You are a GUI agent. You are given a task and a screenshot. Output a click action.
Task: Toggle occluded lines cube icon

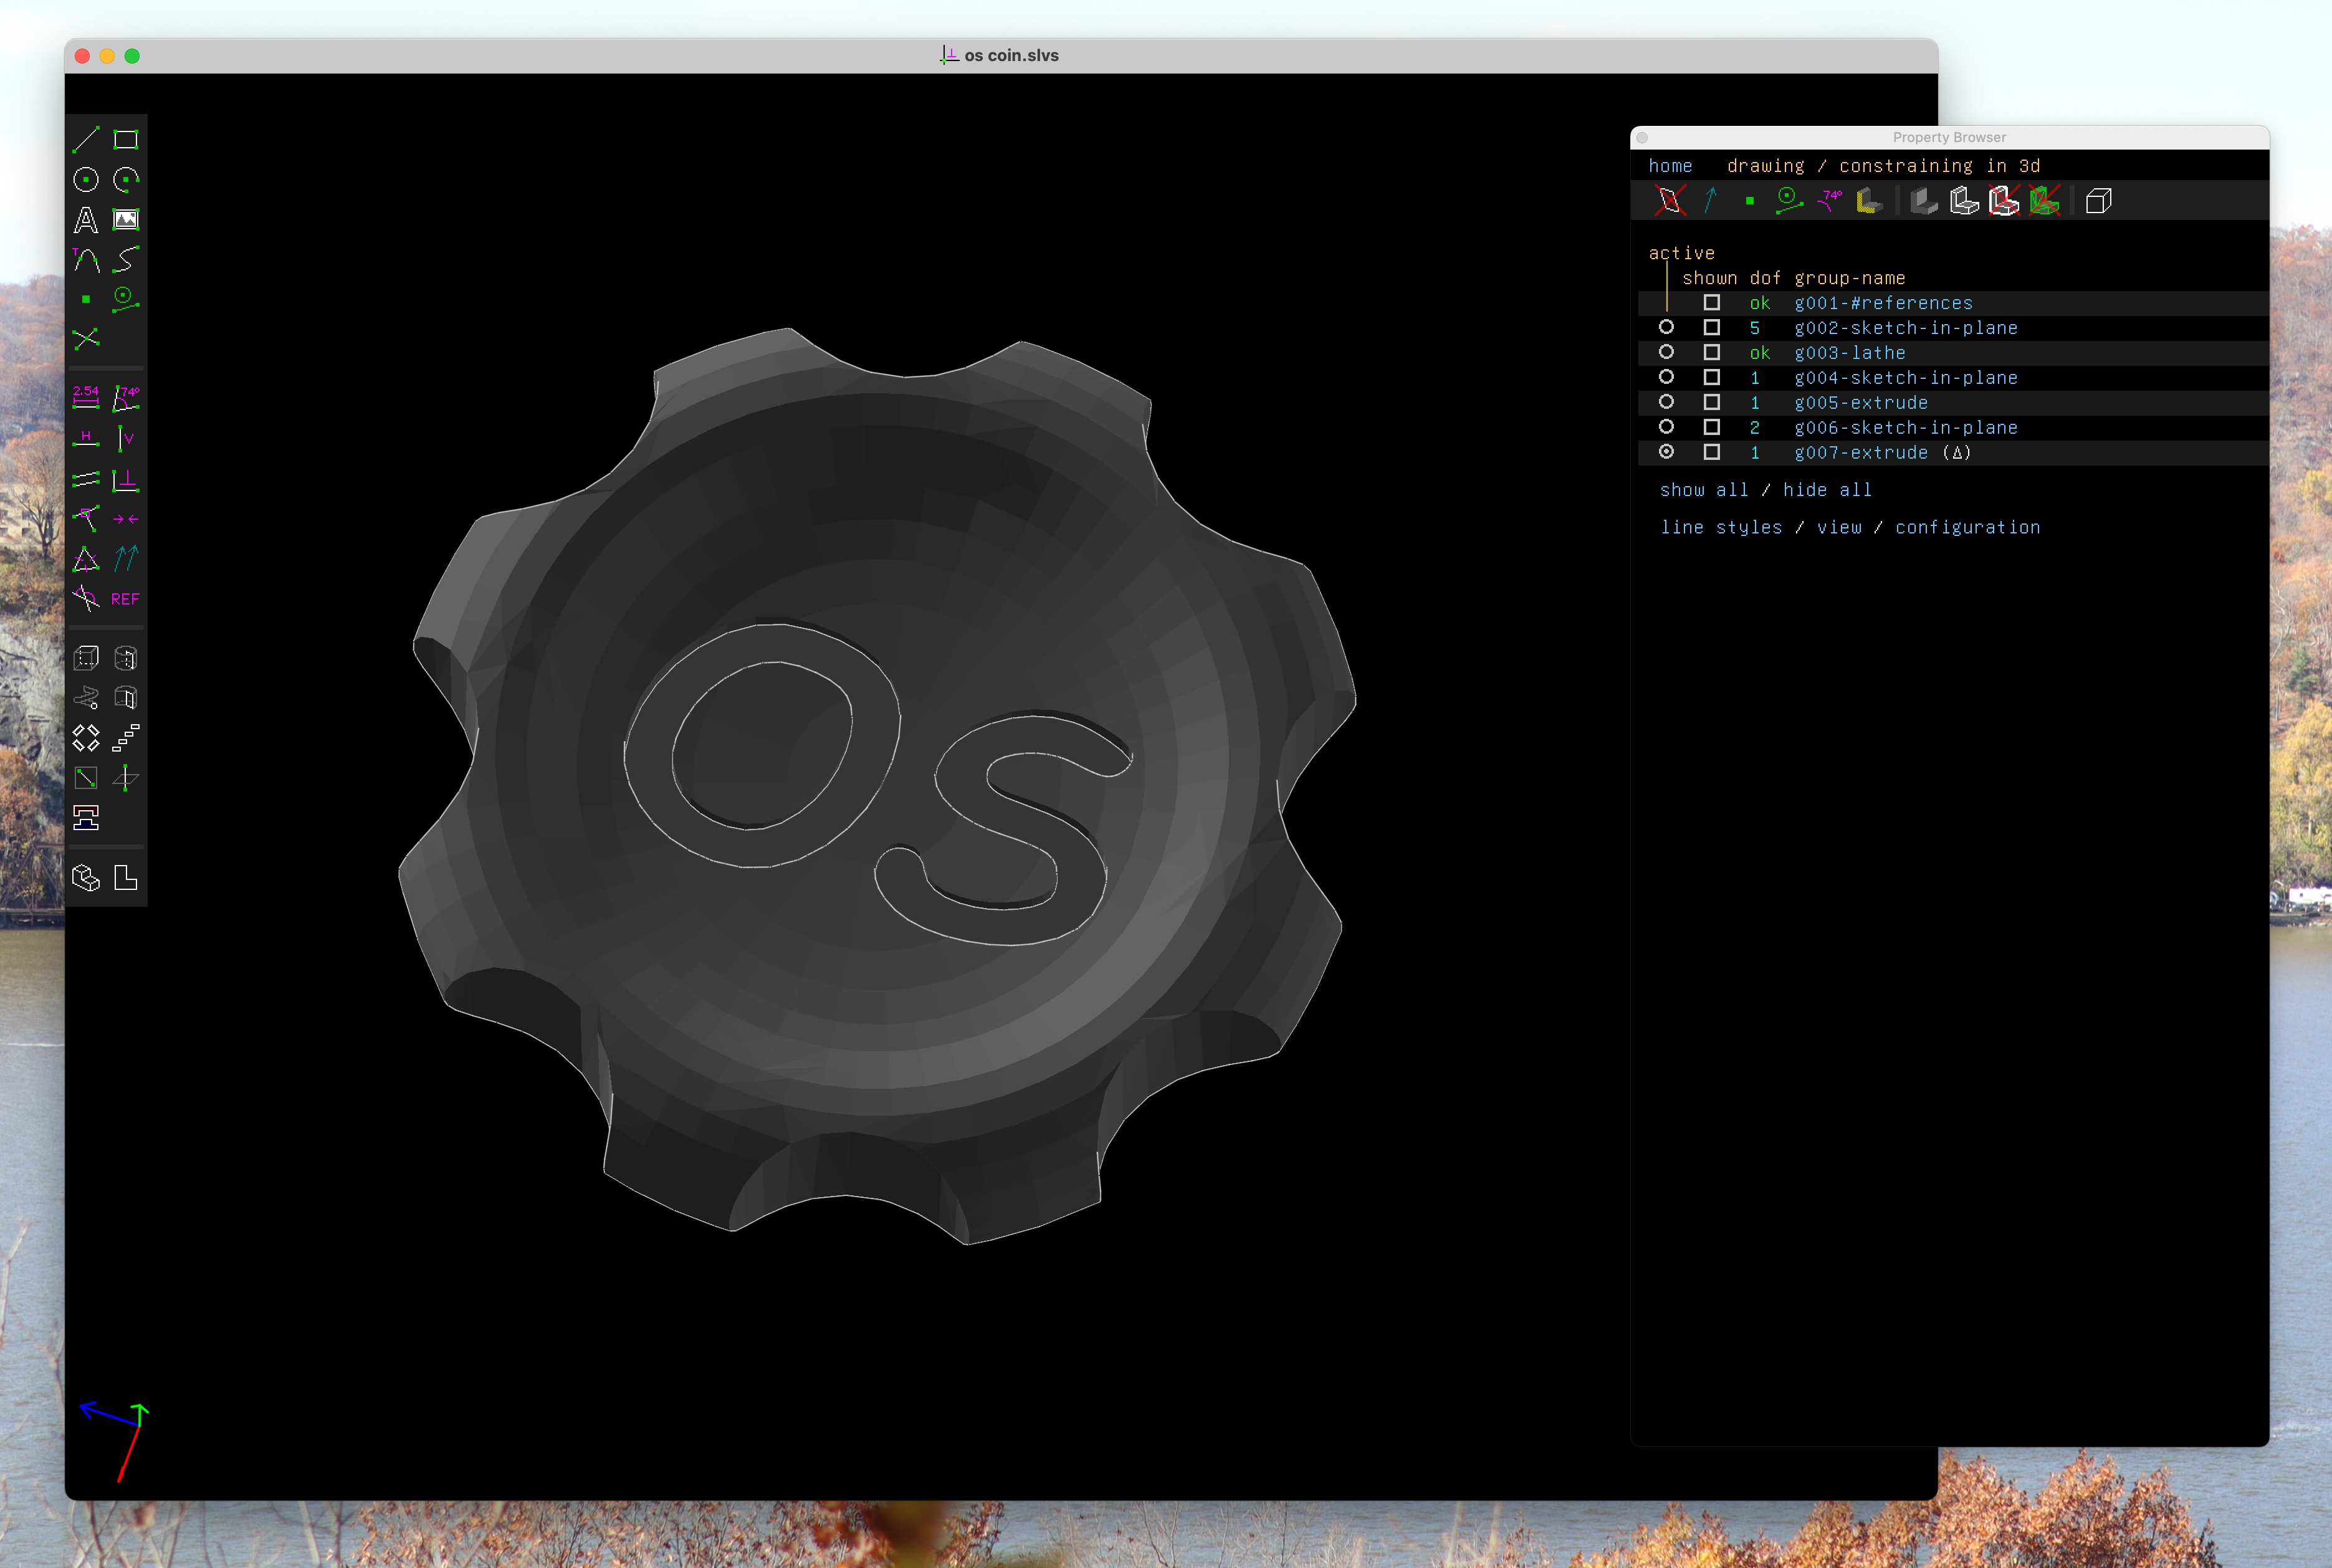coord(2099,201)
